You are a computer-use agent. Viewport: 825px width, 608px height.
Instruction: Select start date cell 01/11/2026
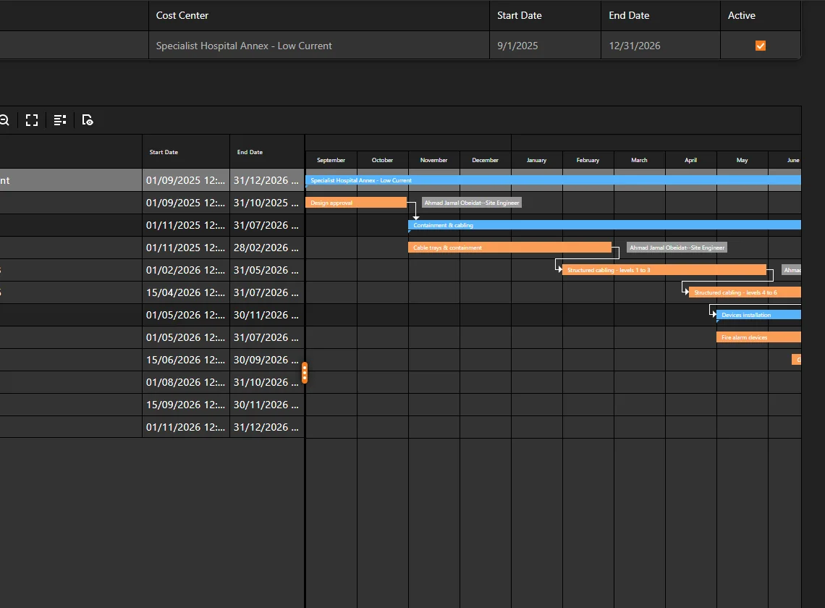pos(186,427)
